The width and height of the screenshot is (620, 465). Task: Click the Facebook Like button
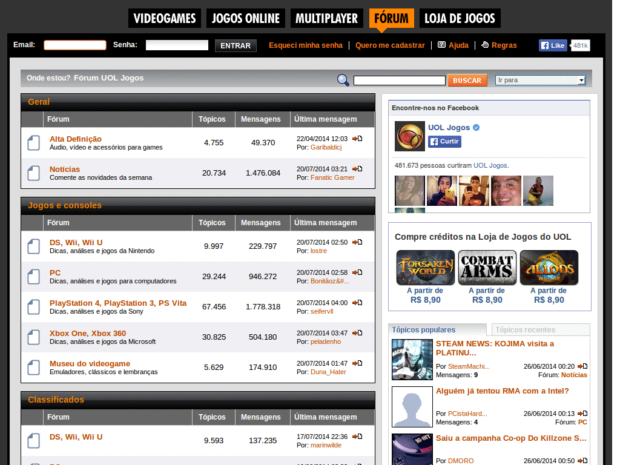[x=553, y=45]
